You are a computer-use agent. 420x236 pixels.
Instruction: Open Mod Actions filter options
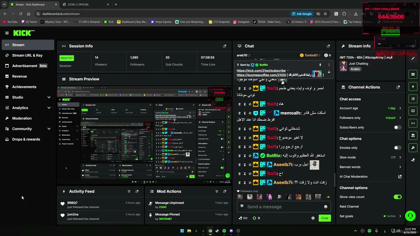(217, 191)
